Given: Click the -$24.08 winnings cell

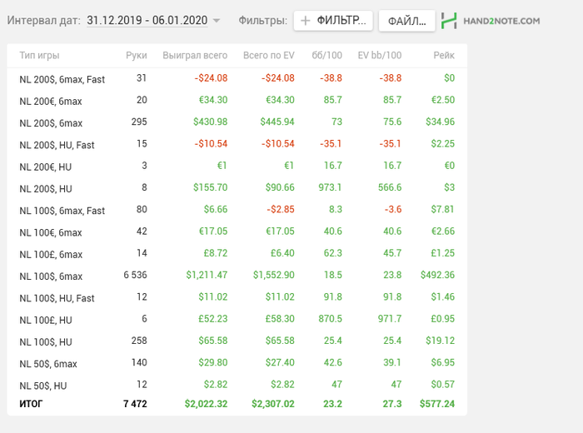Looking at the screenshot, I should (211, 78).
